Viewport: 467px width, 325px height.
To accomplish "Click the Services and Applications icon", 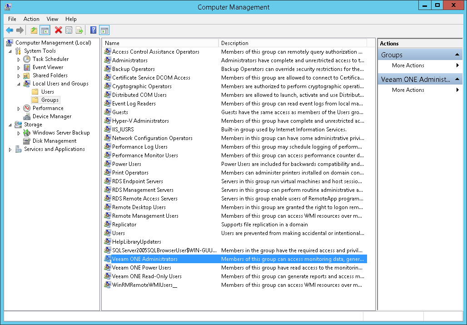I will point(18,149).
